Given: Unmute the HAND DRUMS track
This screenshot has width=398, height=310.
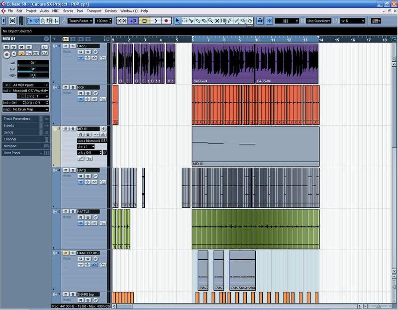Looking at the screenshot, I should coord(66,253).
